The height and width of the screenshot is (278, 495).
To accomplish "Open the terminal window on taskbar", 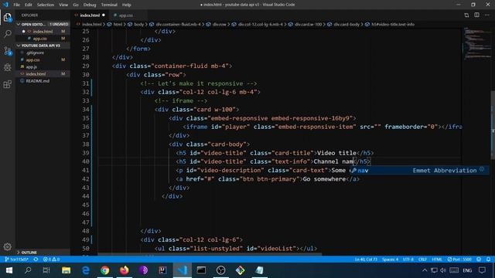I will [x=201, y=270].
